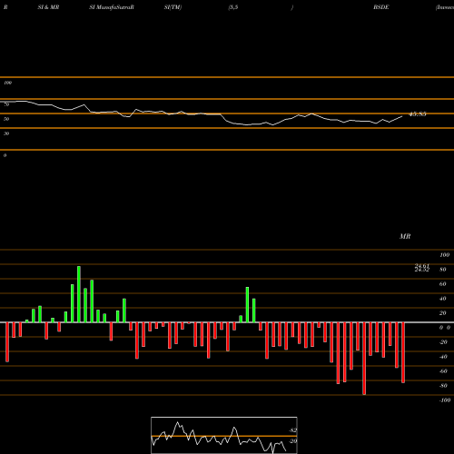
Task: Click the longest red bar reaching -100
Action: tap(364, 359)
